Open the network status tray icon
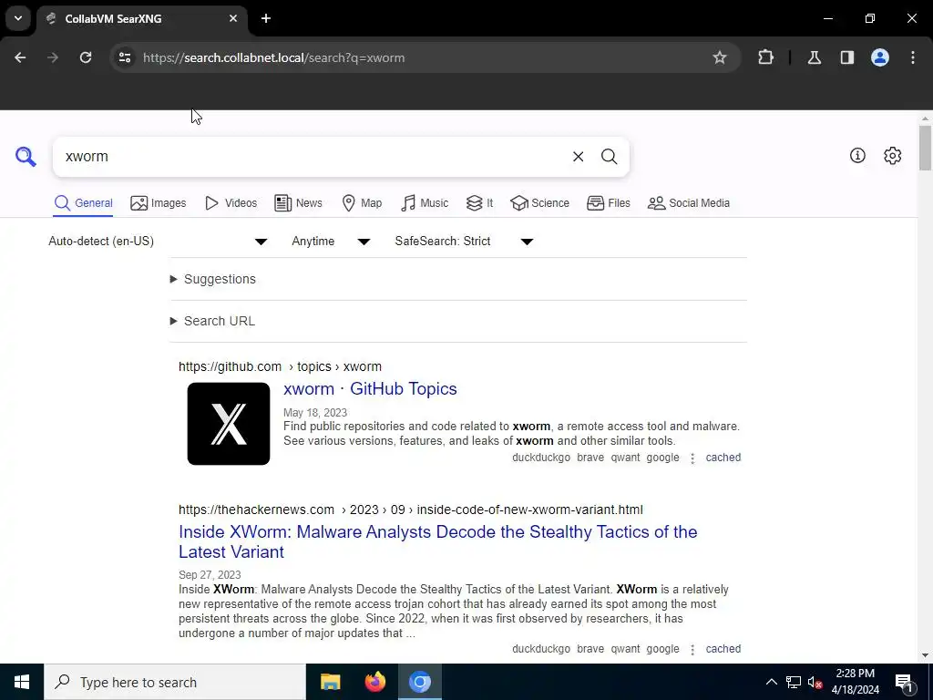 794,682
